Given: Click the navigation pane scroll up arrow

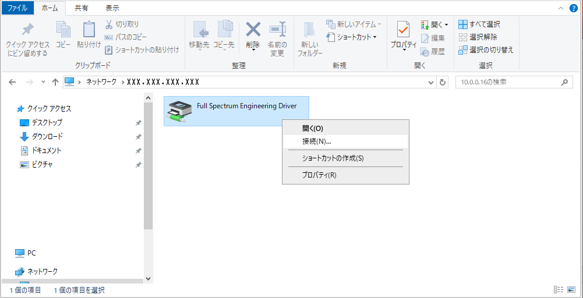Looking at the screenshot, I should [x=148, y=98].
